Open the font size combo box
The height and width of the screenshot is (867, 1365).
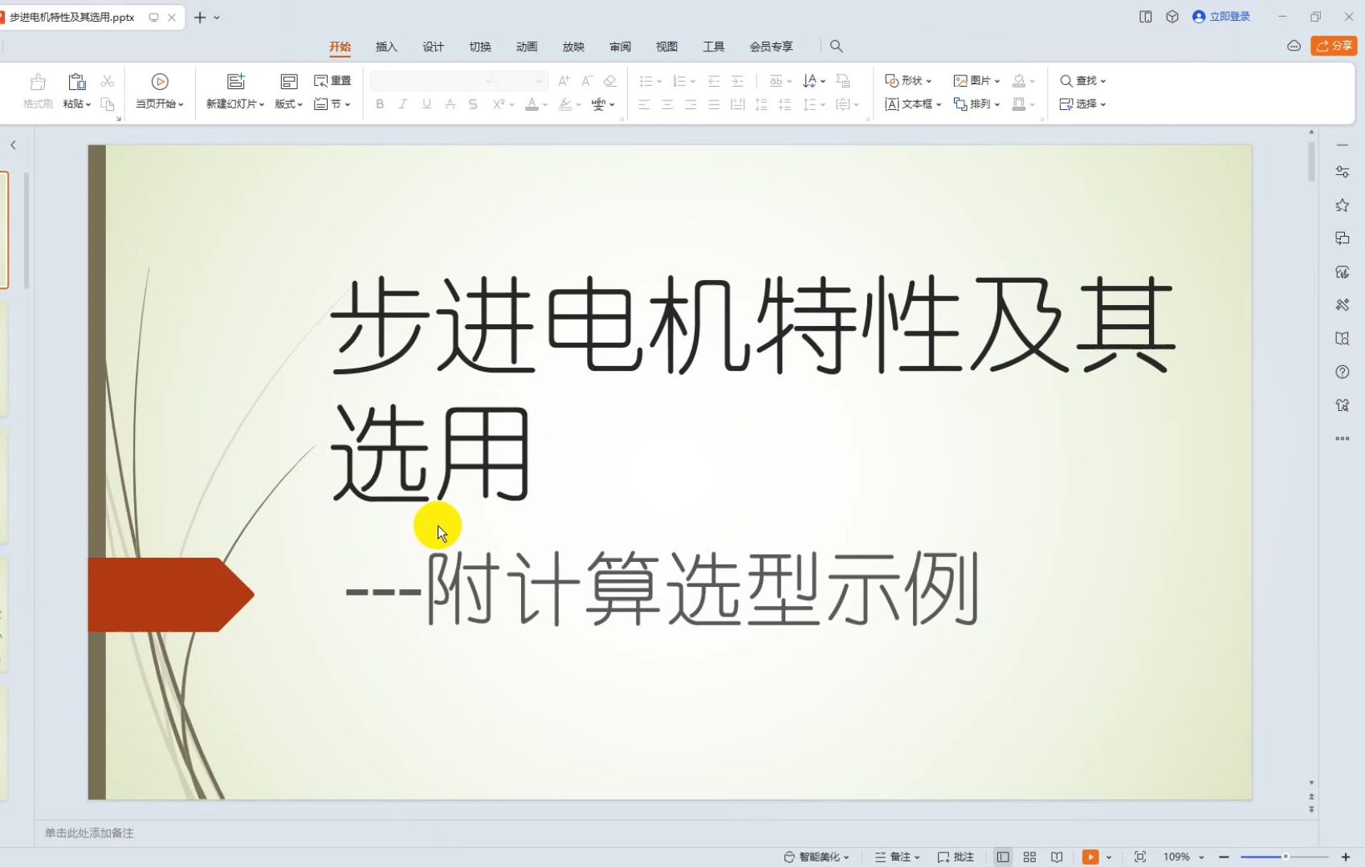[x=522, y=81]
